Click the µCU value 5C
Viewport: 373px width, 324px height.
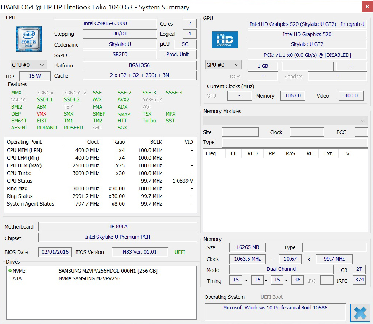click(185, 44)
